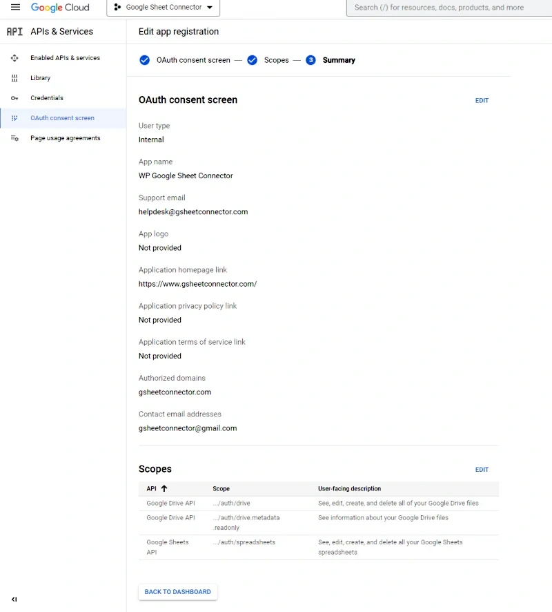This screenshot has width=552, height=612.
Task: Click the Edit app registration title
Action: [179, 32]
